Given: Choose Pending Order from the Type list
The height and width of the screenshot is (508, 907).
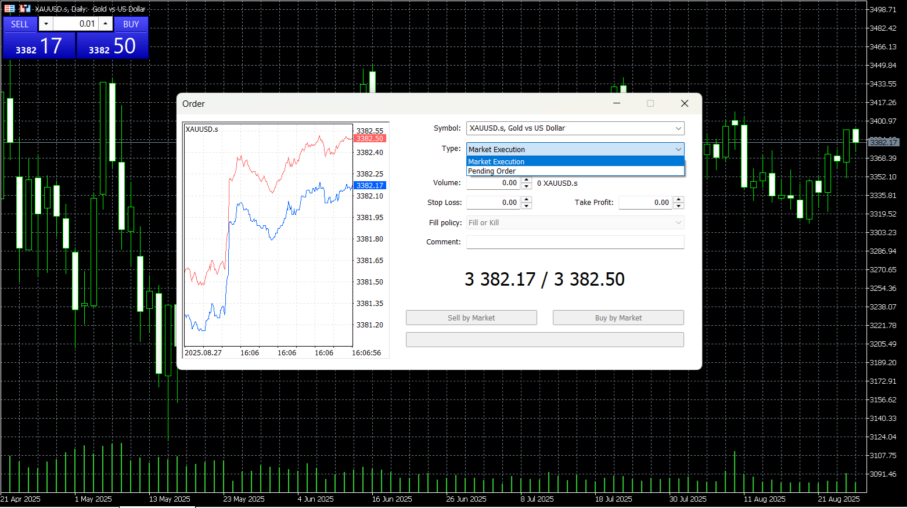Looking at the screenshot, I should coord(575,171).
